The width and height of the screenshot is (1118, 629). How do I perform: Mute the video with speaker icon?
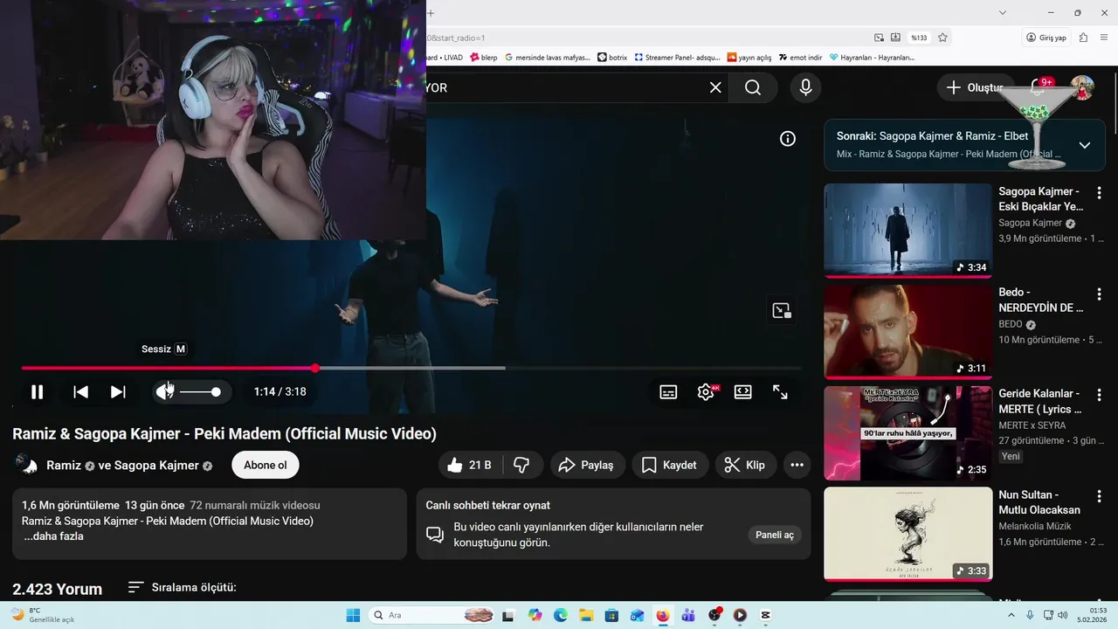164,392
